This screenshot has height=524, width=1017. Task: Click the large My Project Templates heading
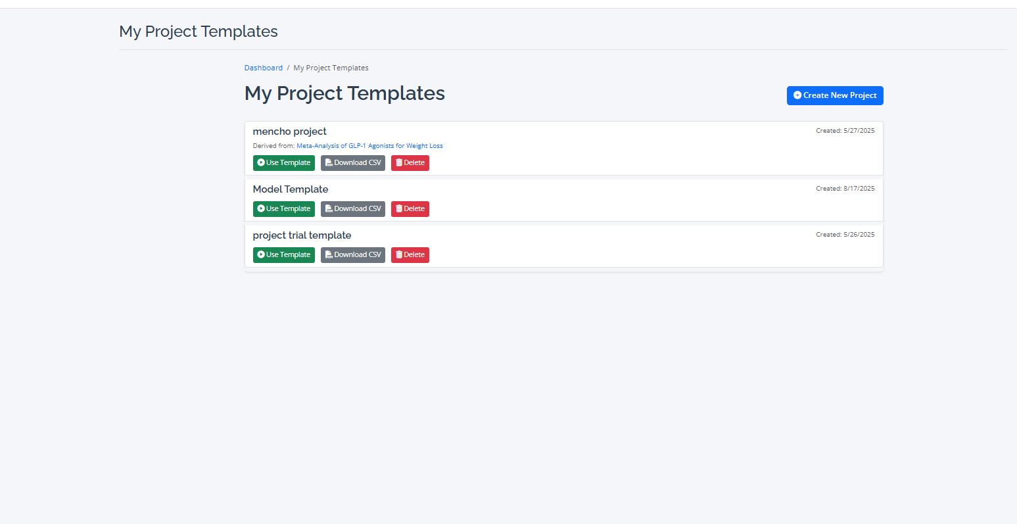tap(344, 93)
